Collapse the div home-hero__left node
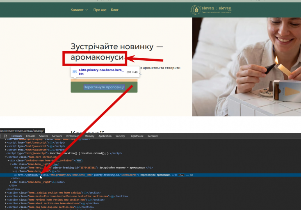 11,164
